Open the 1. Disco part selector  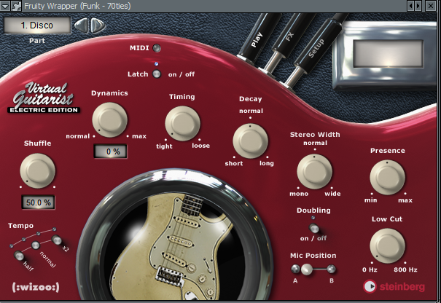click(x=37, y=25)
